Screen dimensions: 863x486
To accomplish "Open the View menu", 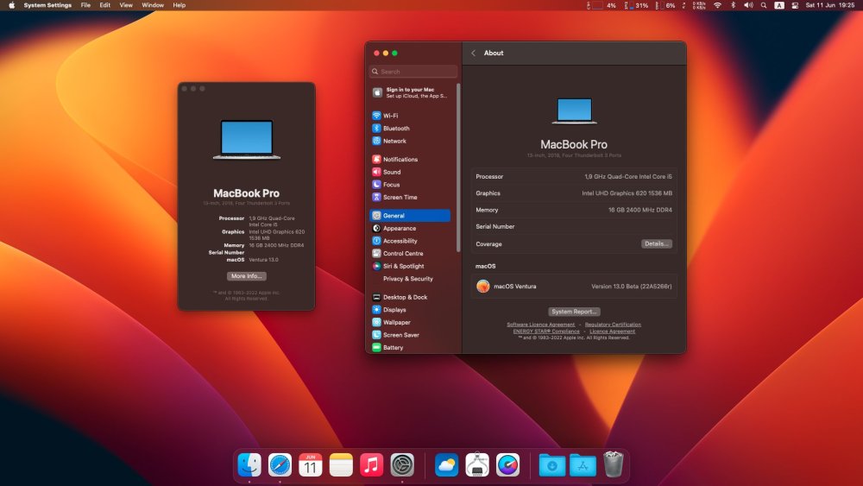I will [x=126, y=5].
